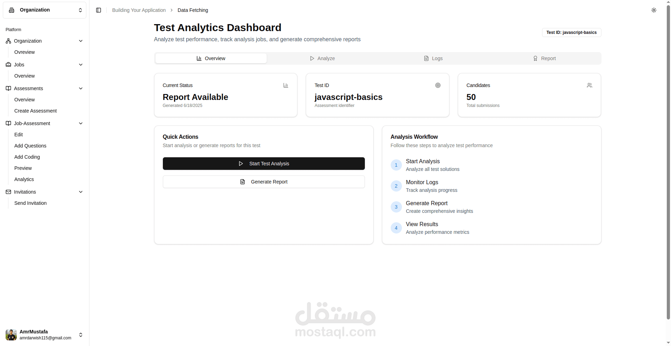Toggle the sidebar panel icon
This screenshot has height=346, width=671.
(99, 10)
